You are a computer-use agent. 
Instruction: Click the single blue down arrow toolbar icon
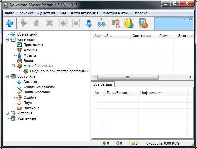coord(88,23)
